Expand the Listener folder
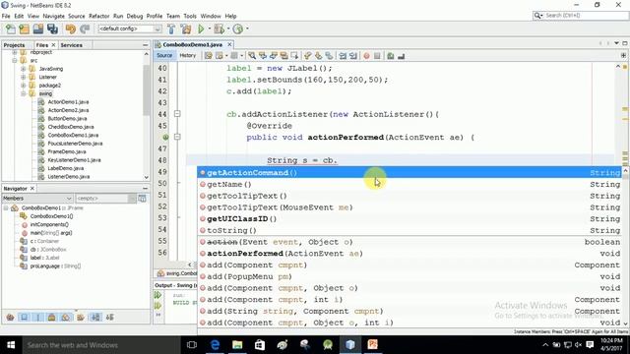 (24, 77)
